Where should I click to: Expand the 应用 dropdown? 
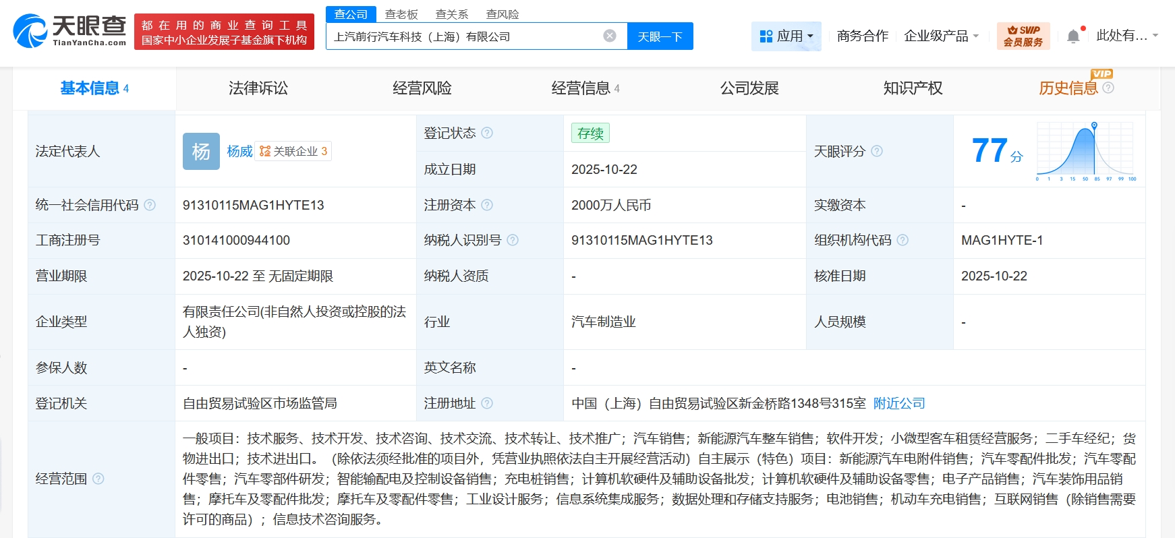[786, 36]
